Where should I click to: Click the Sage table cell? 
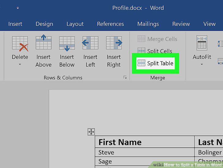[x=145, y=161]
